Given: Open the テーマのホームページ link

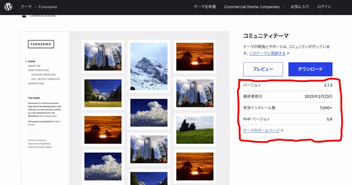Looking at the screenshot, I should pos(261,131).
